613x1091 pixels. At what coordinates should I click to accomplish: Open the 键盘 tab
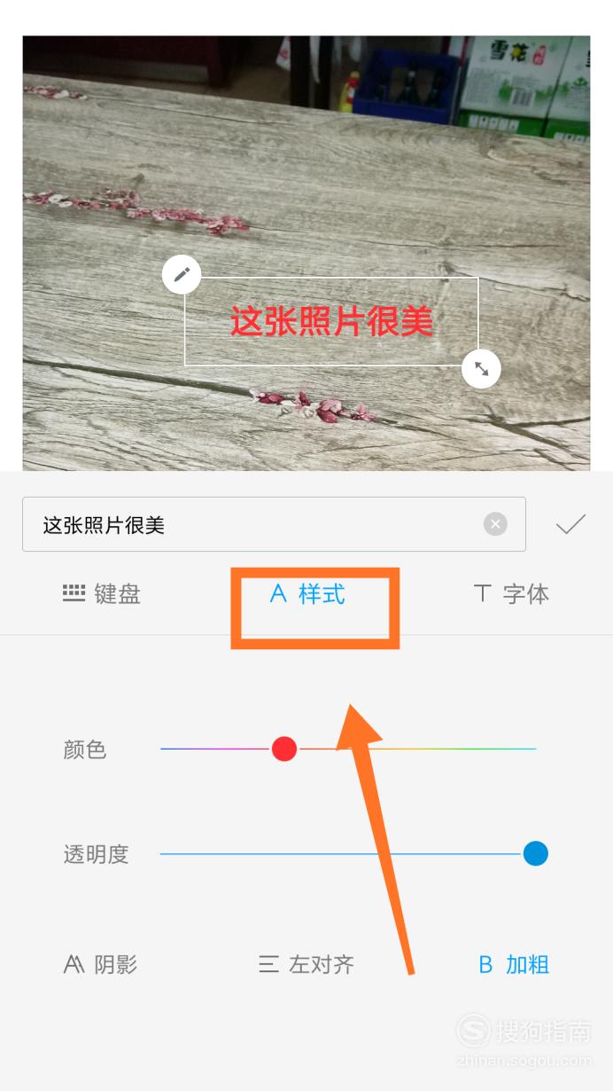click(102, 593)
